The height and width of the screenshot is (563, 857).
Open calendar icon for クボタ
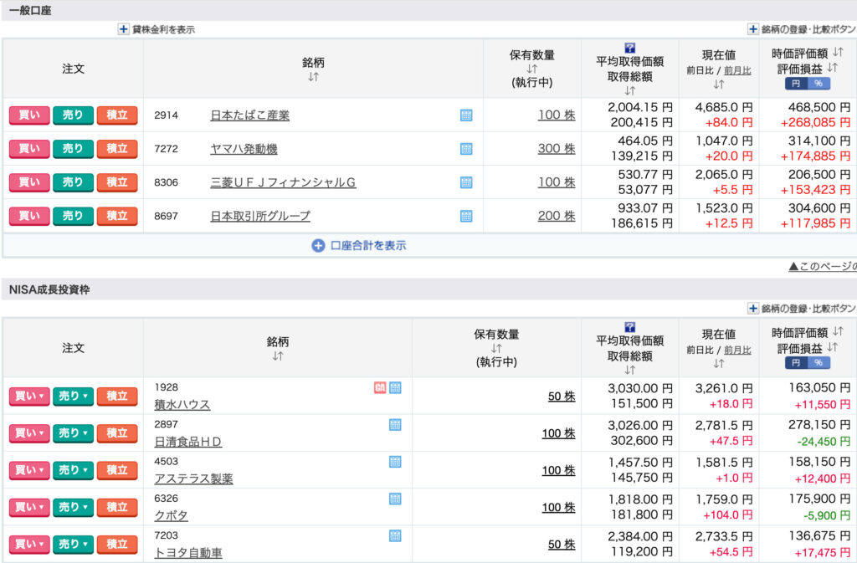[x=395, y=498]
